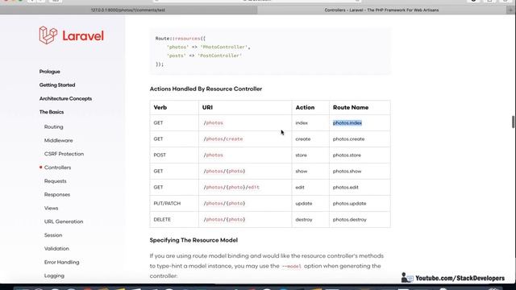Go to Error Handling page
This screenshot has width=516, height=290.
point(61,263)
